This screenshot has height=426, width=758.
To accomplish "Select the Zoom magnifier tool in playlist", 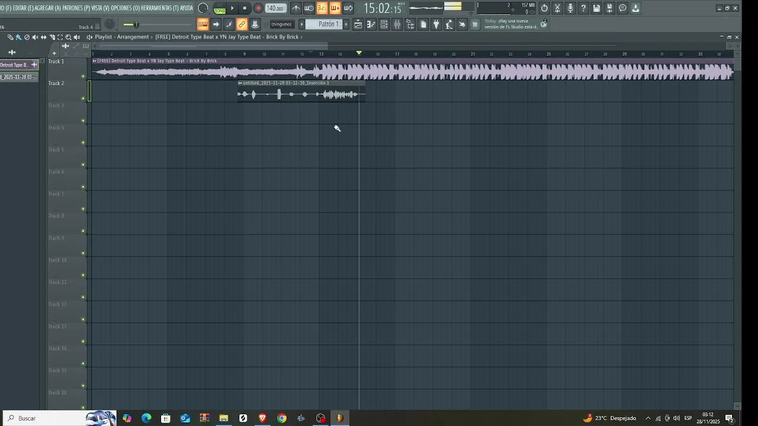I will [x=68, y=37].
